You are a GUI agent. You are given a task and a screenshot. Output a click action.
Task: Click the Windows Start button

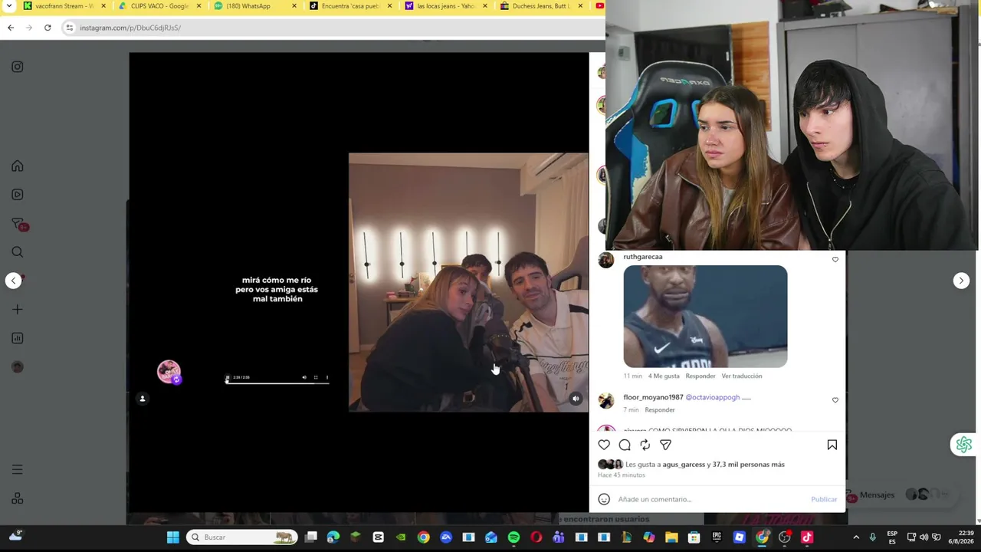point(173,537)
